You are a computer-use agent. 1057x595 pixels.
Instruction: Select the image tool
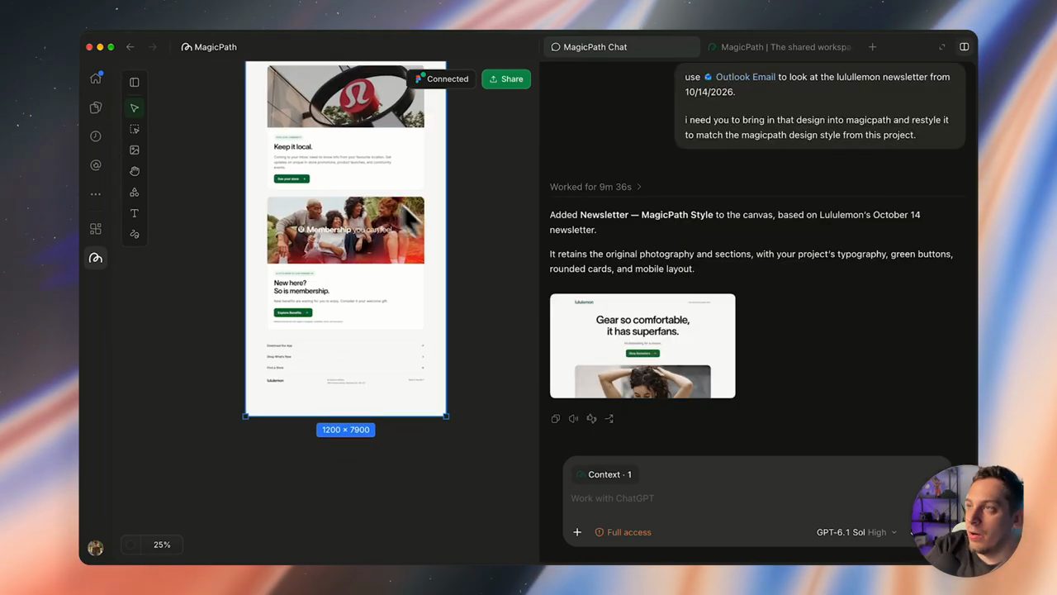tap(135, 150)
